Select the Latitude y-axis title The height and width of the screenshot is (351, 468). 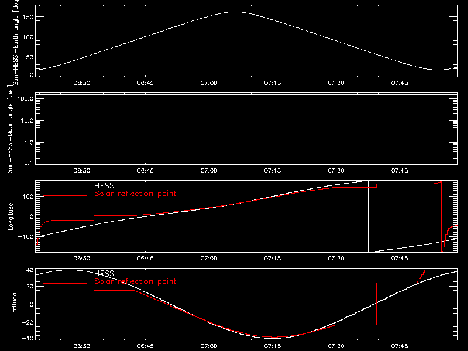pyautogui.click(x=14, y=304)
